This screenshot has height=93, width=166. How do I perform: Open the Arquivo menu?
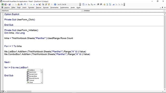click(7, 7)
